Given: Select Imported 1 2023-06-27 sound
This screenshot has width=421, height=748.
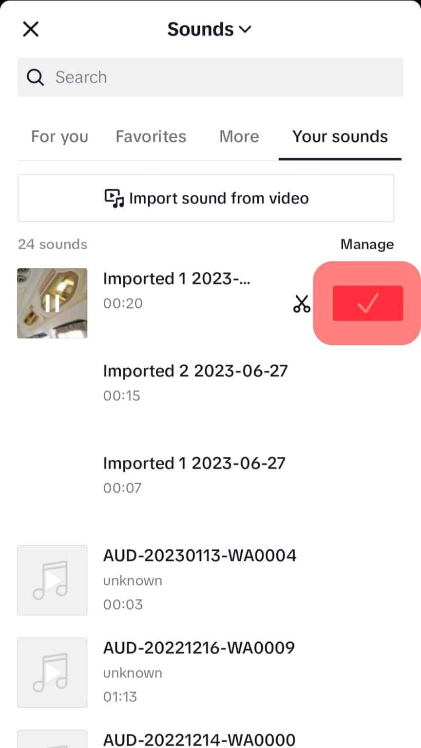Looking at the screenshot, I should pyautogui.click(x=193, y=475).
